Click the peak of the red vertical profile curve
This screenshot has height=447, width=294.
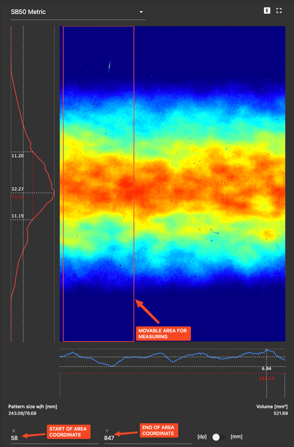[54, 194]
